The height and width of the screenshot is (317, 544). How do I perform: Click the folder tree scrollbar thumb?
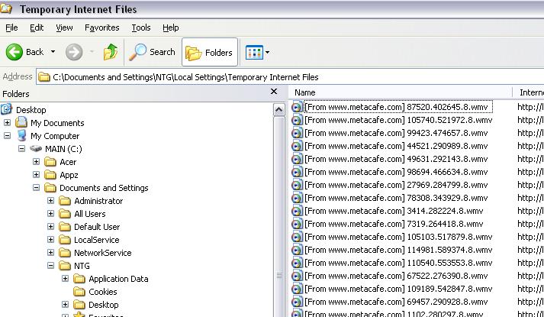click(279, 217)
